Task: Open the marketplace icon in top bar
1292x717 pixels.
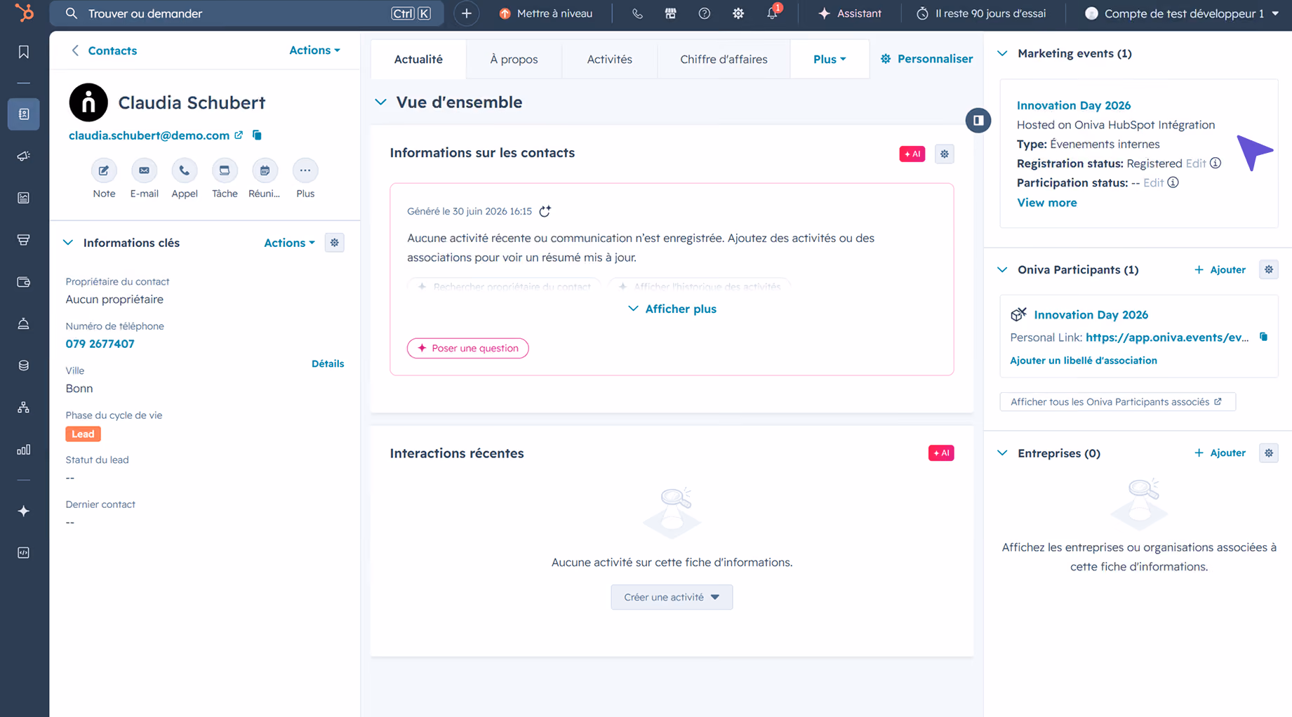Action: (x=671, y=13)
